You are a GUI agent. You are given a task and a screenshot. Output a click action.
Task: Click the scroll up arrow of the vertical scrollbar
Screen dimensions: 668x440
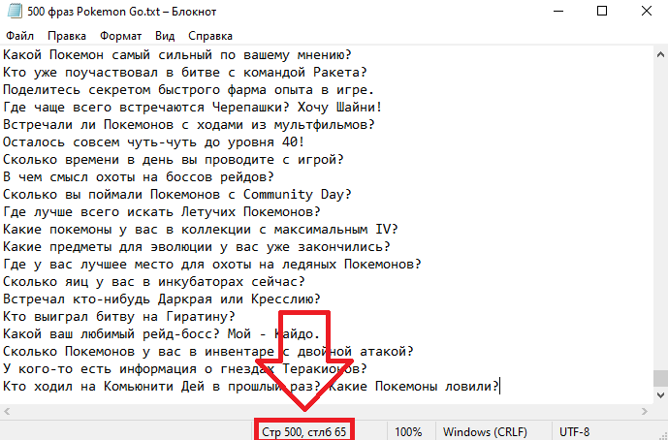659,53
